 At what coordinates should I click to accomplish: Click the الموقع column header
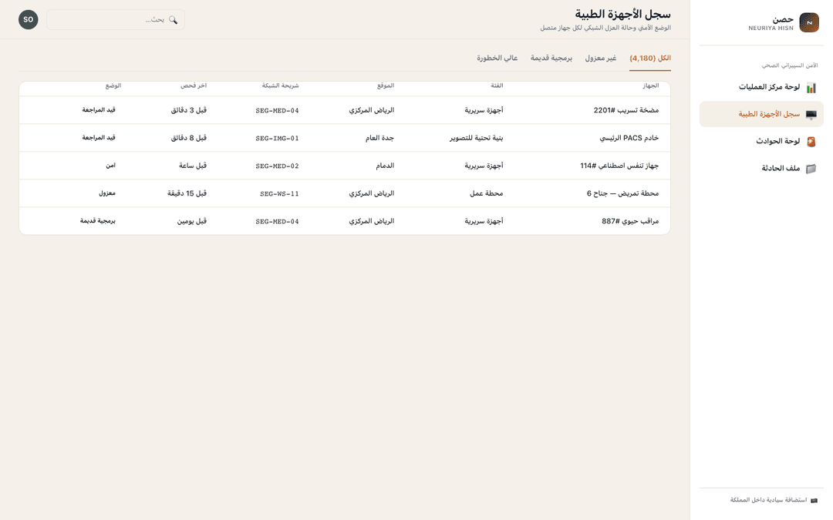click(x=386, y=86)
